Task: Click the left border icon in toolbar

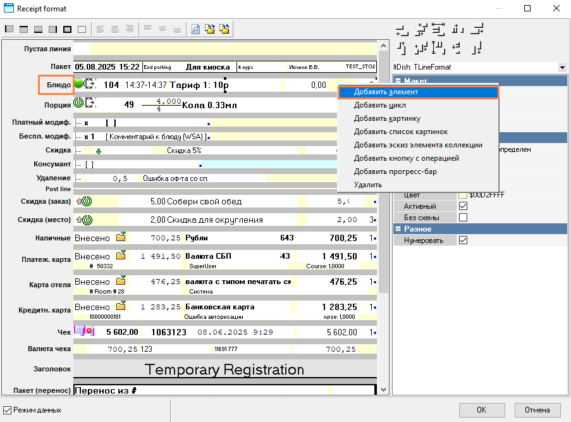Action: (x=9, y=29)
